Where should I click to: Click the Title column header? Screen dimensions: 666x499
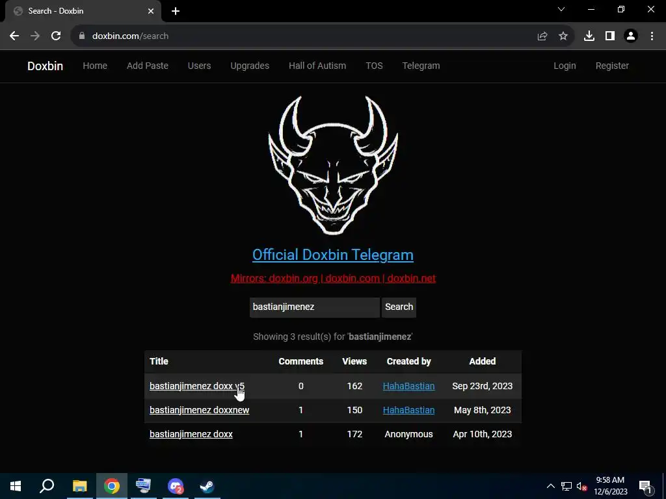159,361
